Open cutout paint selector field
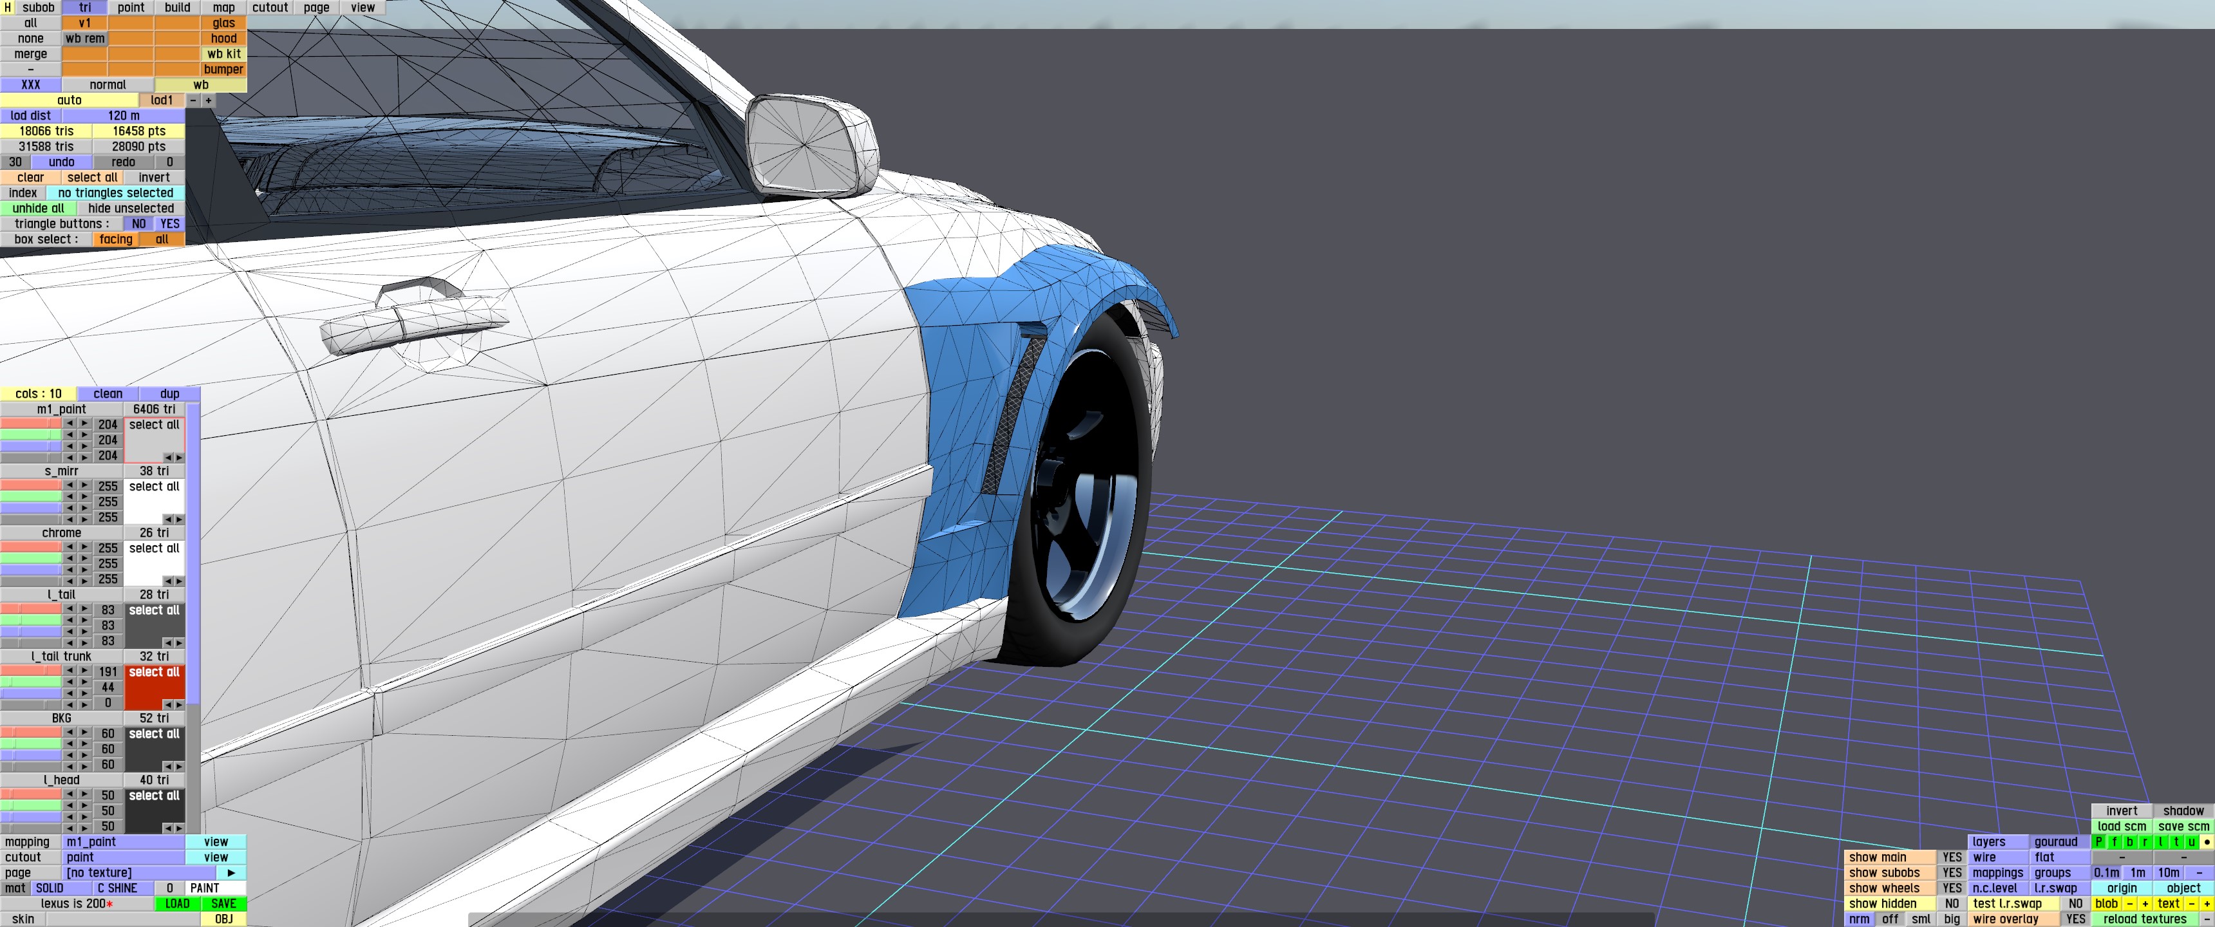 [124, 857]
